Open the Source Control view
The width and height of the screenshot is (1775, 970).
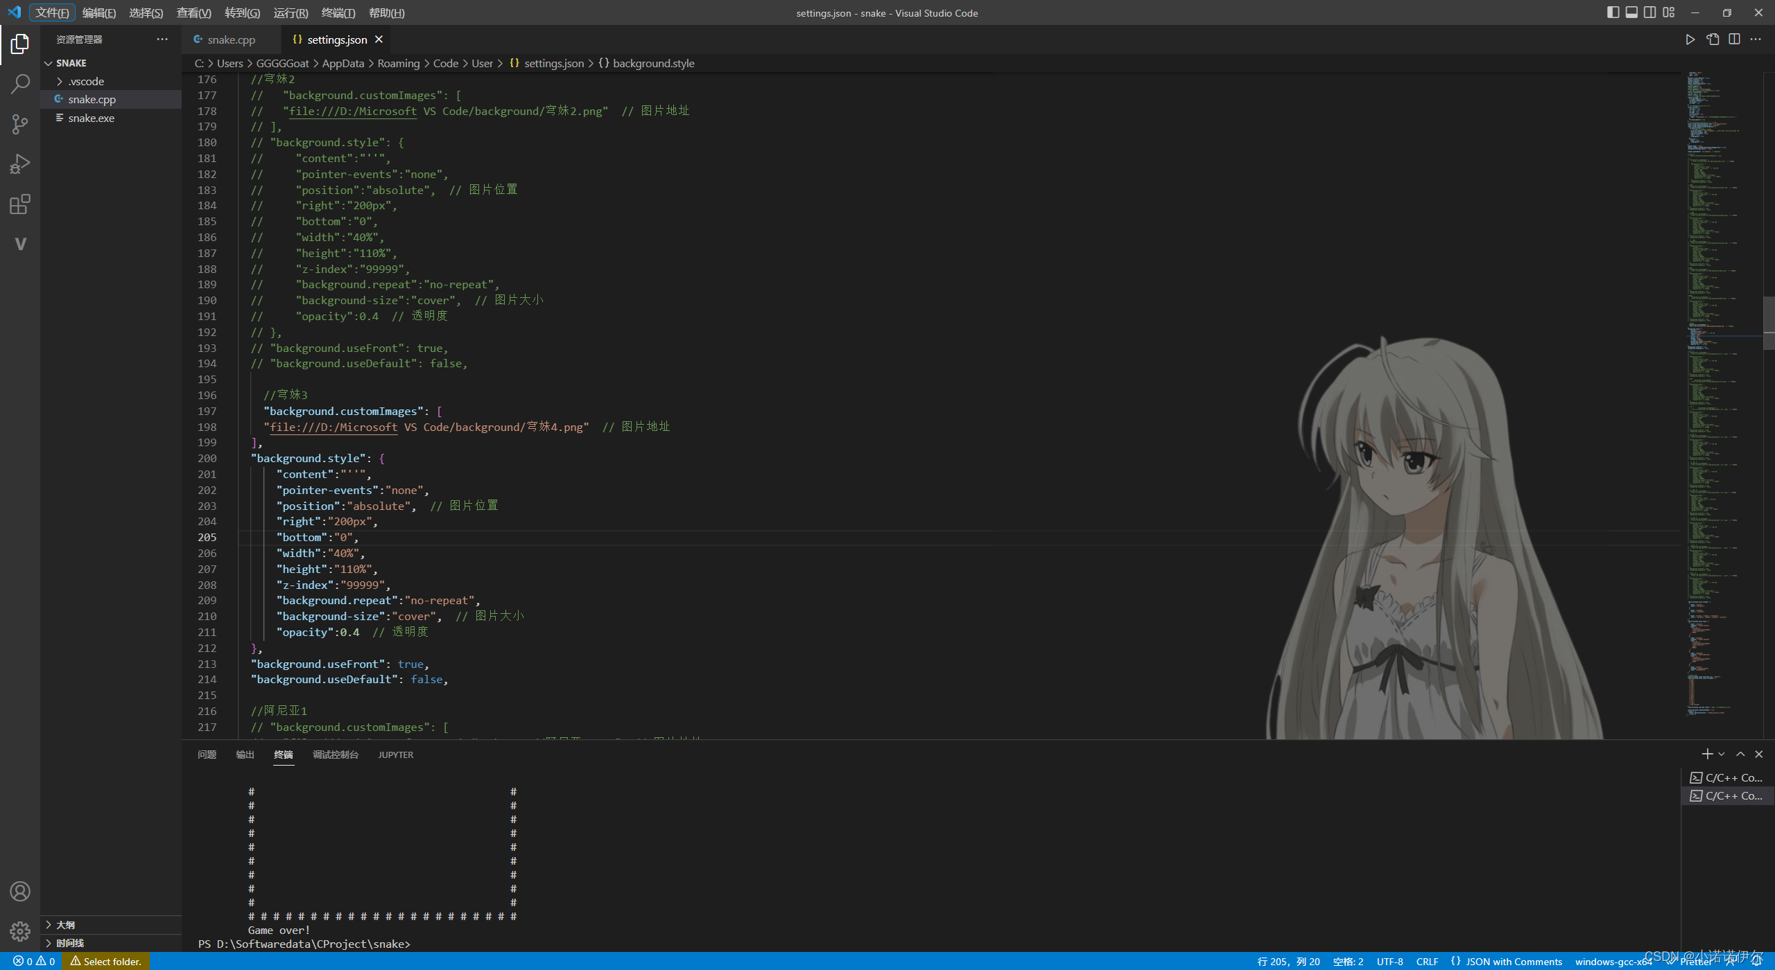[20, 125]
